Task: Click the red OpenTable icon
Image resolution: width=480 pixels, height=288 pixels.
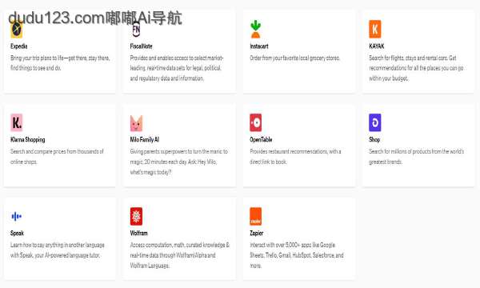Action: pos(256,122)
